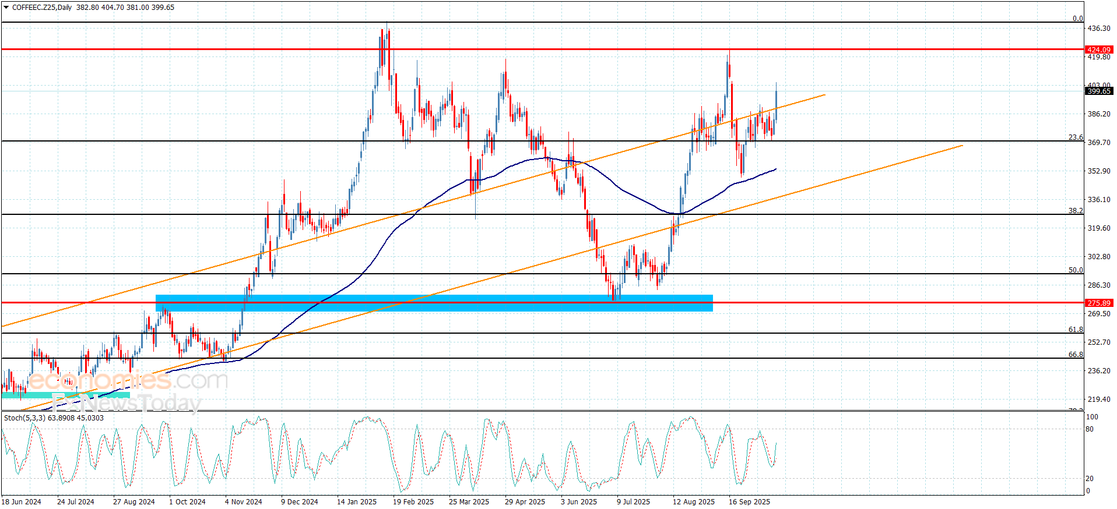1117x509 pixels.
Task: Select the 23.6 Fibonacci level label
Action: point(1076,137)
